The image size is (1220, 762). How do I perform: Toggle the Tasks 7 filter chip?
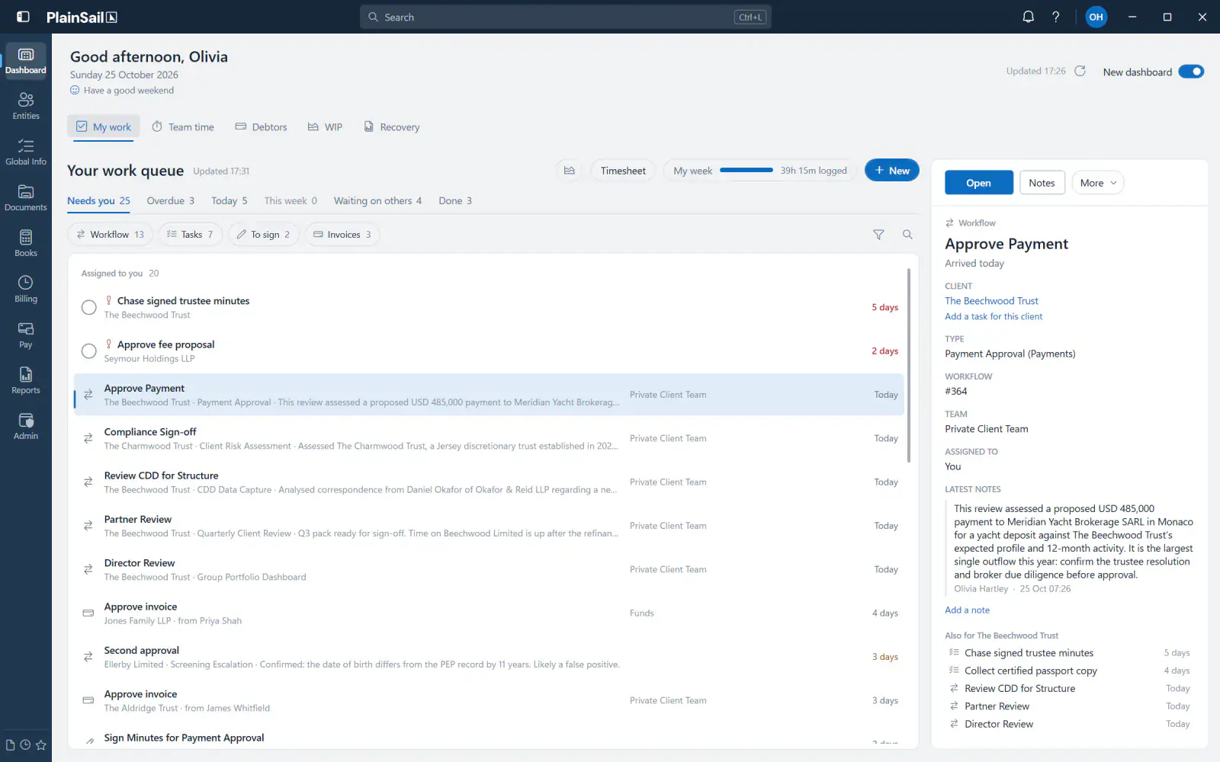click(x=191, y=235)
